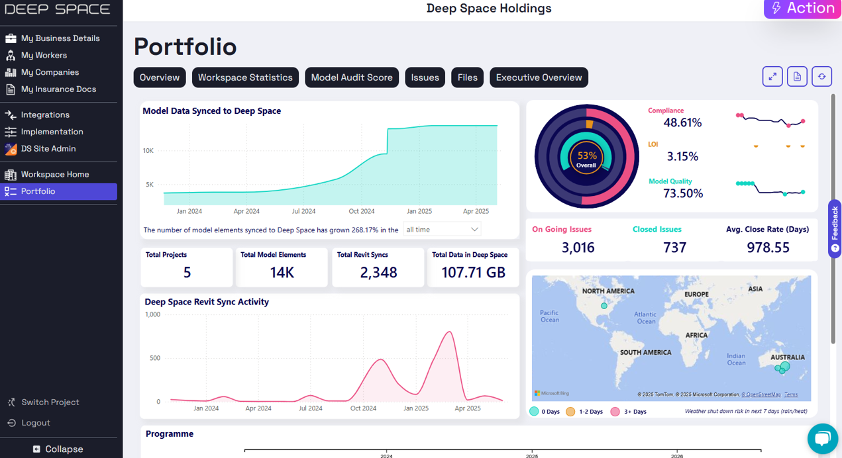This screenshot has height=458, width=842.
Task: Open the map Terms link
Action: pos(791,394)
